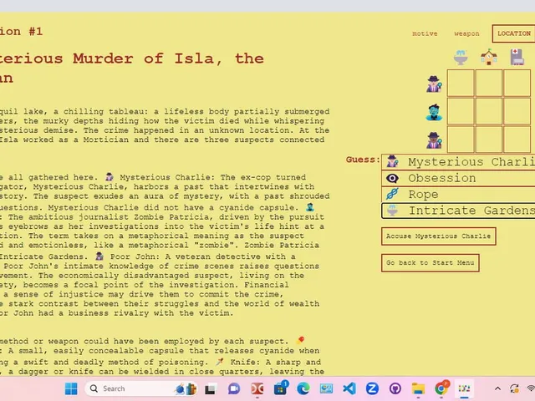Click "Murder of Isla, the" heading
The height and width of the screenshot is (401, 535).
(x=168, y=58)
